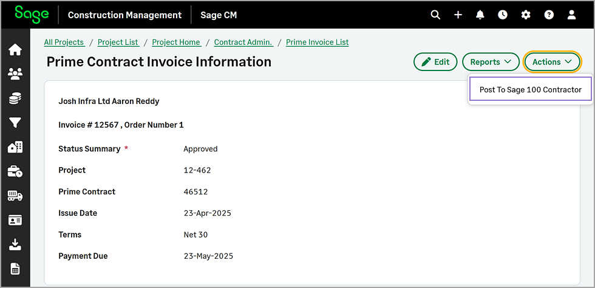The height and width of the screenshot is (288, 595).
Task: Click the Construction Management title
Action: pyautogui.click(x=124, y=15)
